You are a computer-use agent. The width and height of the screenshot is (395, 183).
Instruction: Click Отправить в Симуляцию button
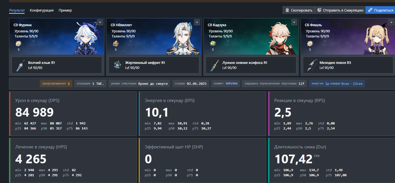click(x=340, y=10)
